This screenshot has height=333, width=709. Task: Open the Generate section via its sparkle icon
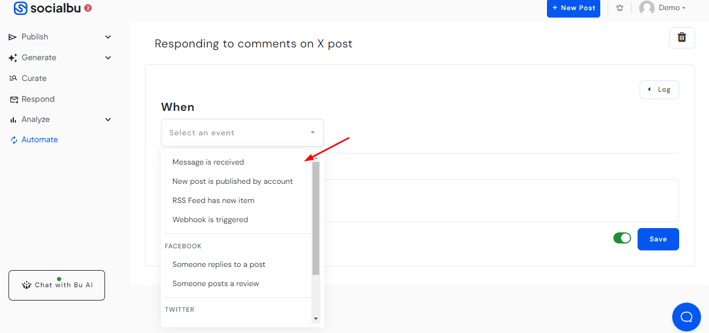coord(12,58)
